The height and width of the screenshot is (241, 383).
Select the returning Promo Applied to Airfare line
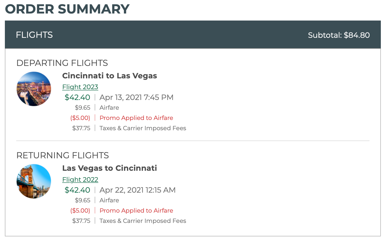tap(136, 210)
